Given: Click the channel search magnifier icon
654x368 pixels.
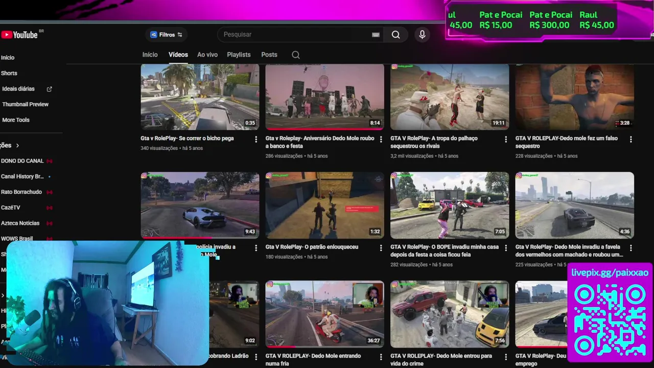Looking at the screenshot, I should point(296,55).
